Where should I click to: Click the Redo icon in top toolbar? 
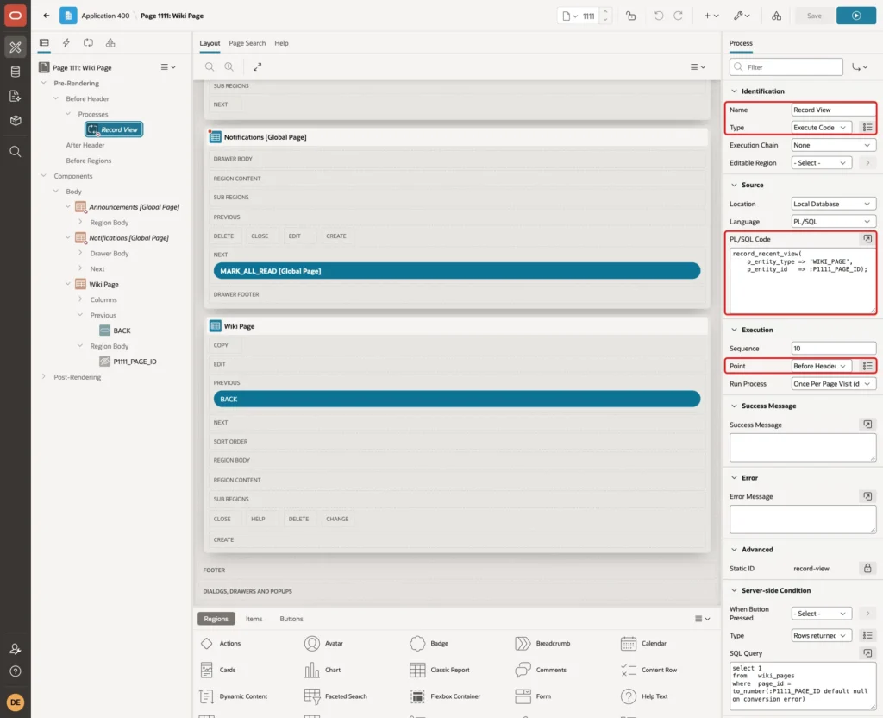click(678, 16)
